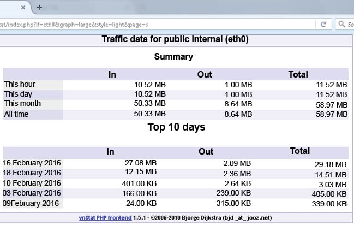The width and height of the screenshot is (354, 225).
Task: Click the Summary heading
Action: 173,56
